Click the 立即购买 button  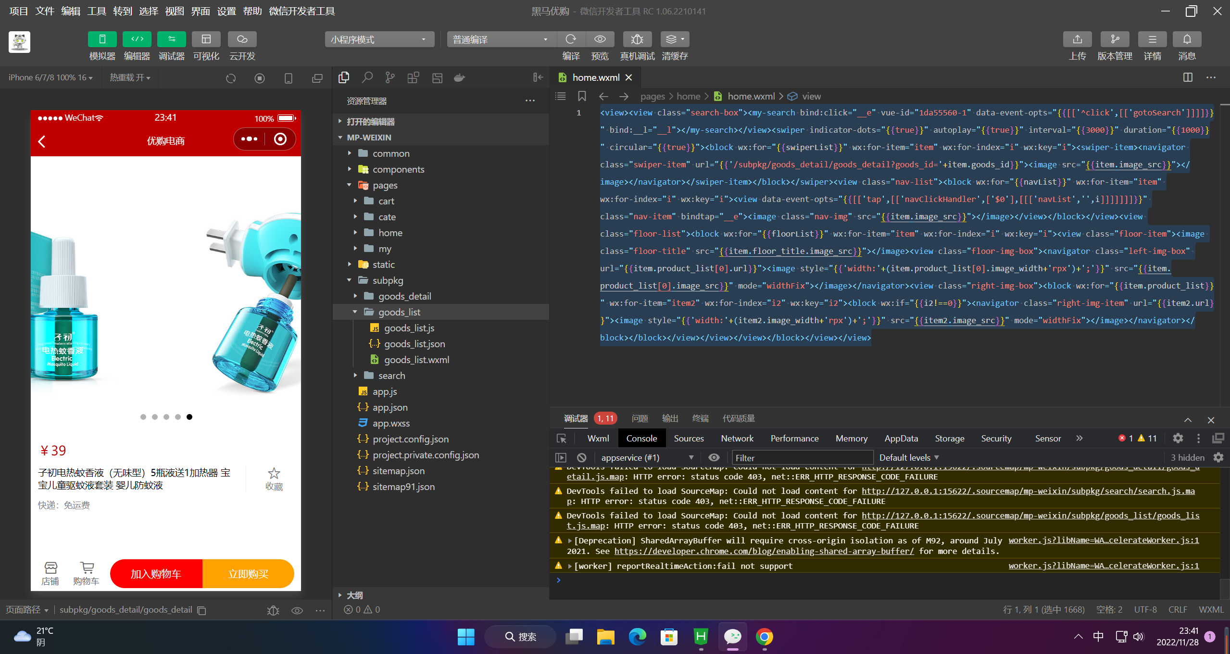(248, 574)
